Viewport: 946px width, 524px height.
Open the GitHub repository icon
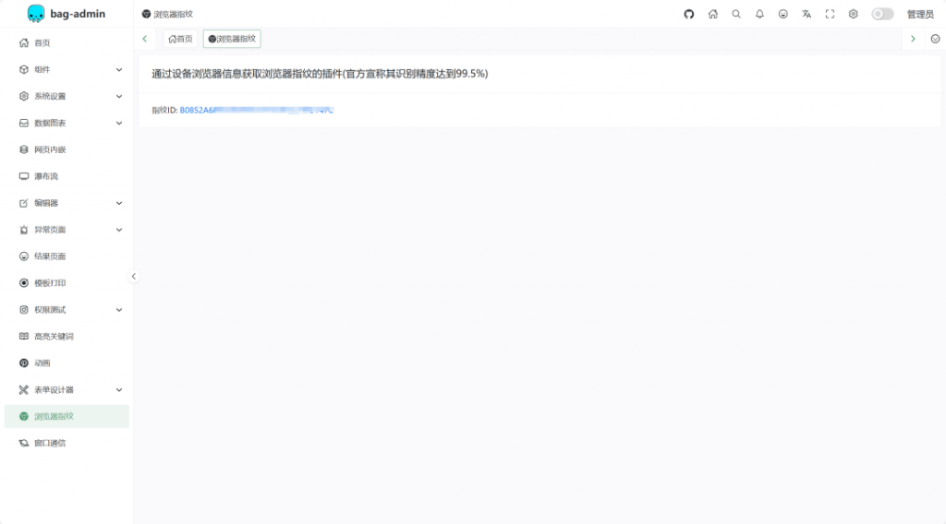click(688, 14)
